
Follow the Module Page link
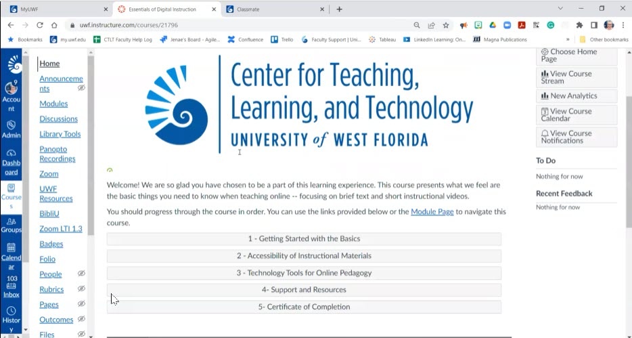(x=432, y=211)
